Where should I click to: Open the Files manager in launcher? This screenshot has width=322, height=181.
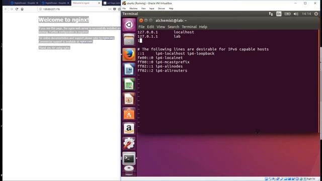pyautogui.click(x=129, y=40)
